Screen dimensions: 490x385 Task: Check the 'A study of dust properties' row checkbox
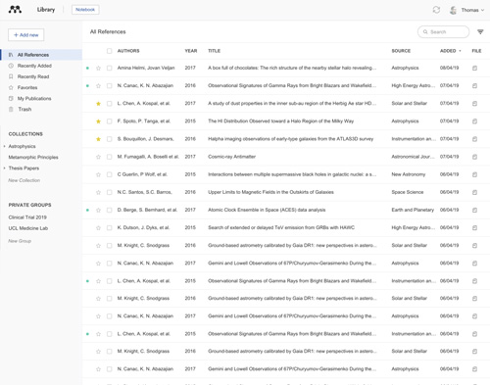(x=109, y=104)
